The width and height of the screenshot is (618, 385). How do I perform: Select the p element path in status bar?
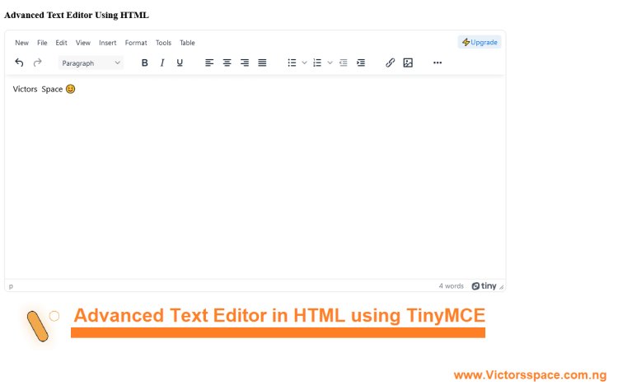11,286
